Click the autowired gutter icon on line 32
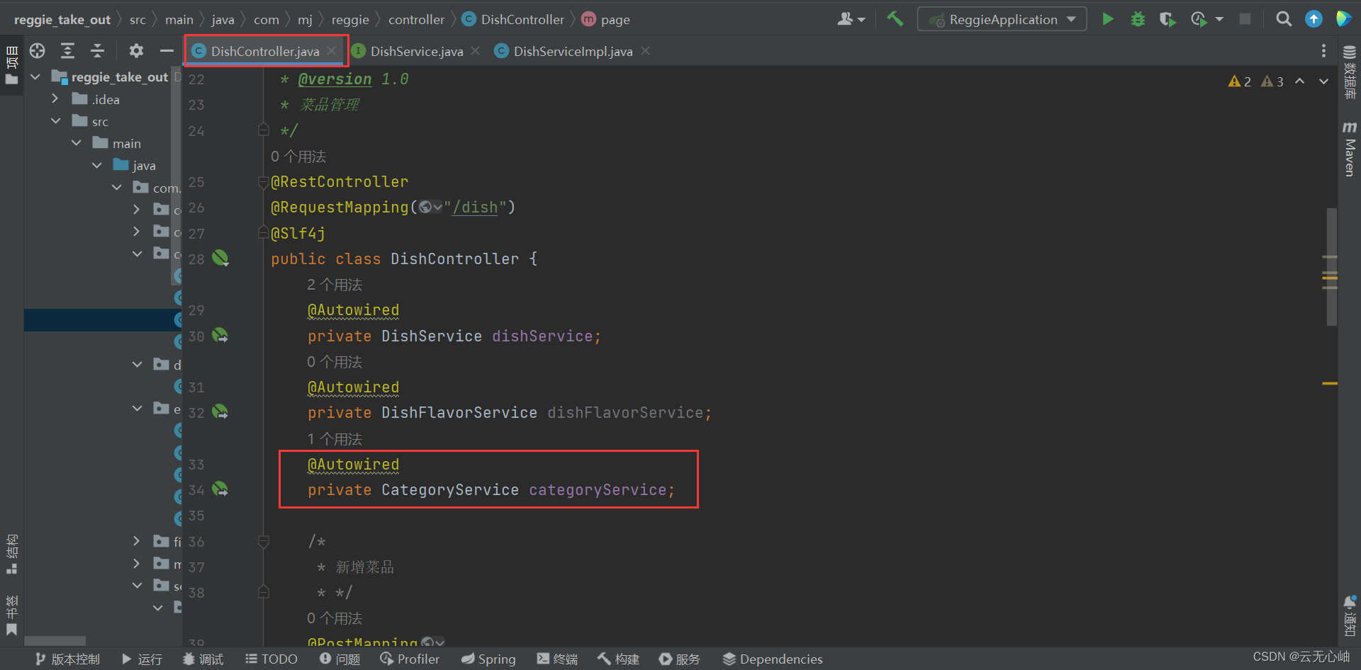Screen dimensions: 1361x670 tap(220, 411)
